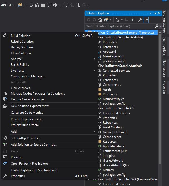Open Batch Build dialog
169x186 pixels.
point(49,65)
